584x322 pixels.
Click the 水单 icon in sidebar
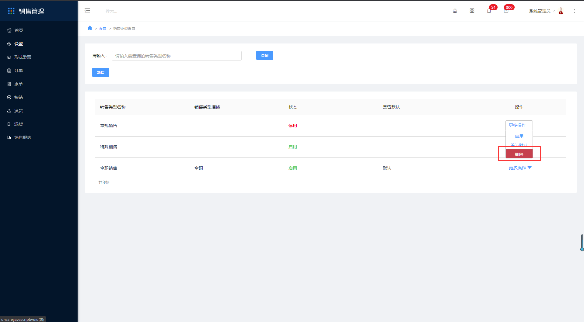pyautogui.click(x=9, y=84)
